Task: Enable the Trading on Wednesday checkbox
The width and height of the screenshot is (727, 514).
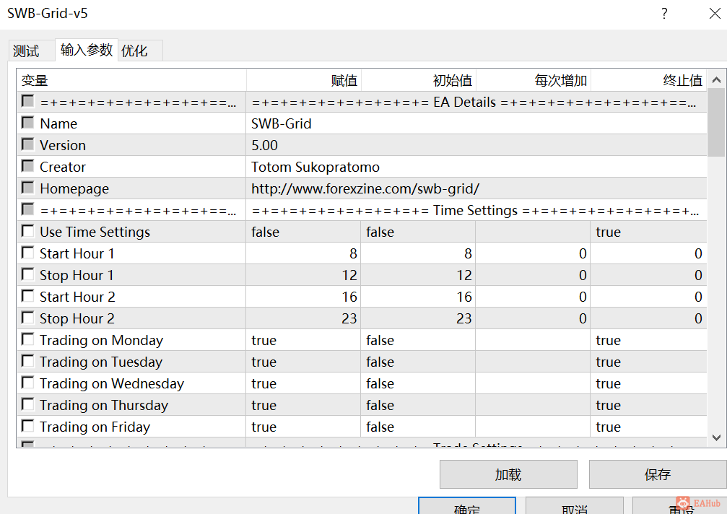Action: coord(28,383)
